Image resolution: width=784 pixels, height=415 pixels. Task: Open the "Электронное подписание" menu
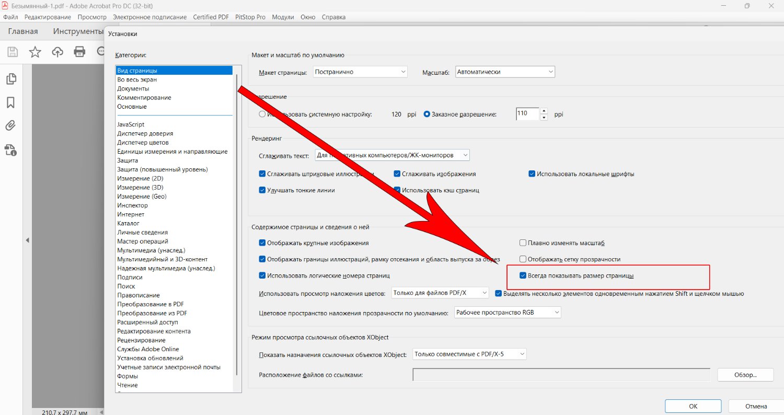[x=149, y=17]
